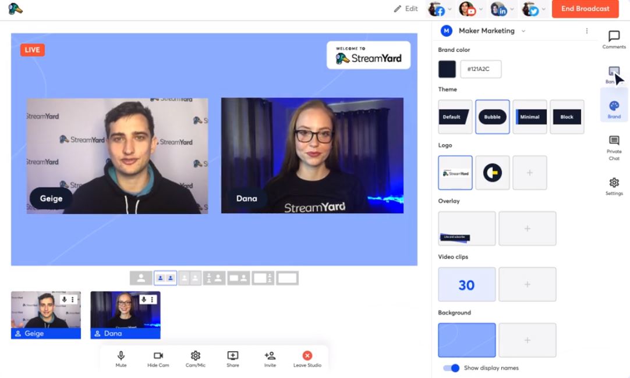The width and height of the screenshot is (630, 378).
Task: Toggle Show display names switch
Action: pyautogui.click(x=451, y=368)
